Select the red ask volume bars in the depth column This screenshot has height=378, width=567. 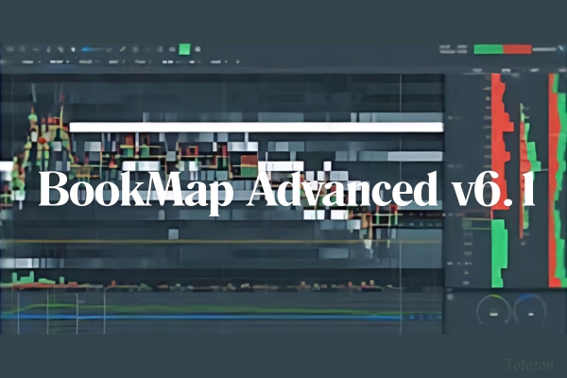498,132
